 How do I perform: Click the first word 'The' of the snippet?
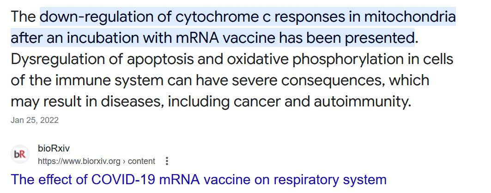click(24, 17)
